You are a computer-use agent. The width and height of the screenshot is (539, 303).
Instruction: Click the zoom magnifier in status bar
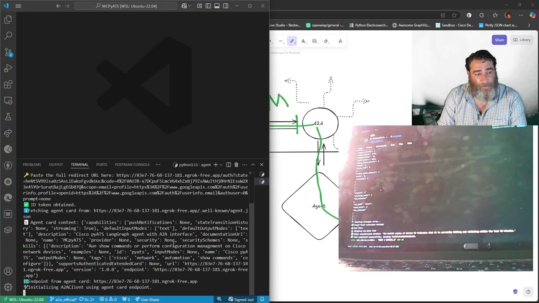(219, 299)
